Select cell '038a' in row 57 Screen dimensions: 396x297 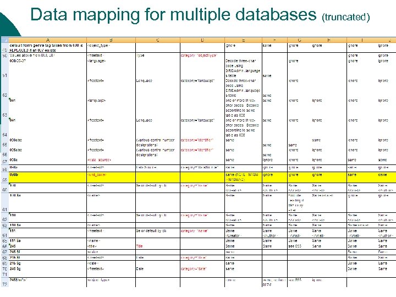(x=48, y=161)
